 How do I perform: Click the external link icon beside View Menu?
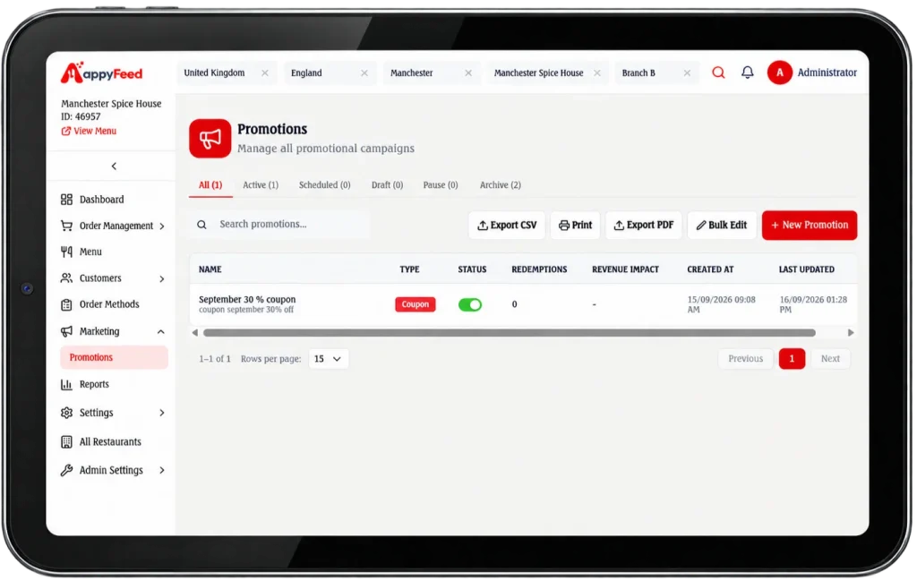coord(66,131)
